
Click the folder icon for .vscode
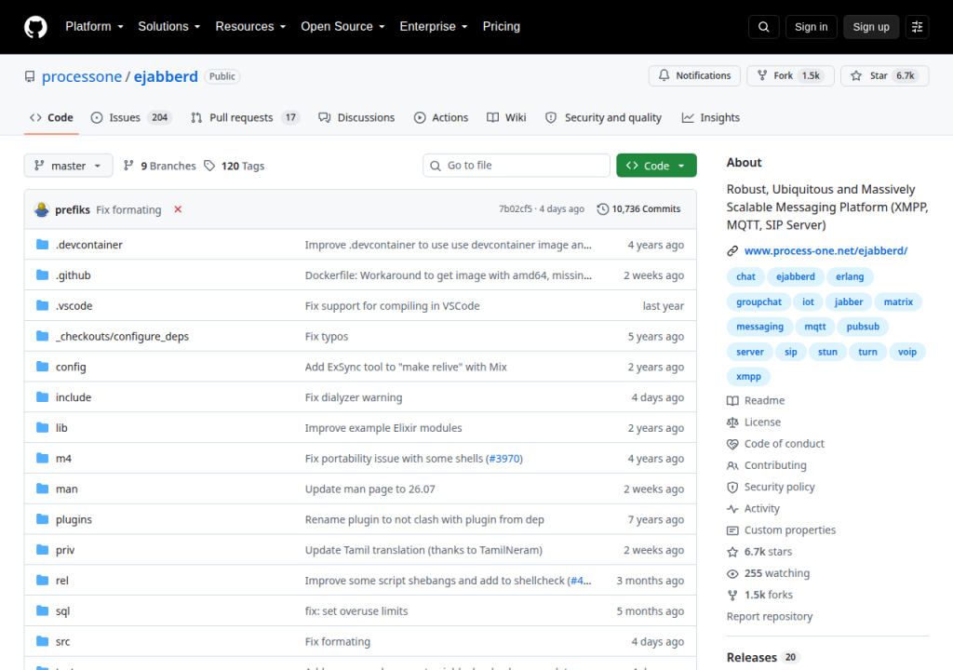point(43,305)
